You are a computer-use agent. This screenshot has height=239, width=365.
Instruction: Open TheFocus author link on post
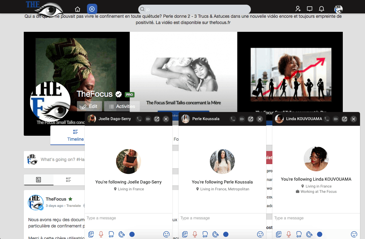(56, 199)
